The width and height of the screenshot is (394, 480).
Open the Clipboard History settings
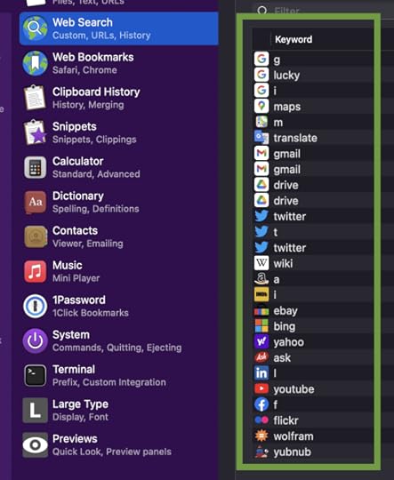119,98
